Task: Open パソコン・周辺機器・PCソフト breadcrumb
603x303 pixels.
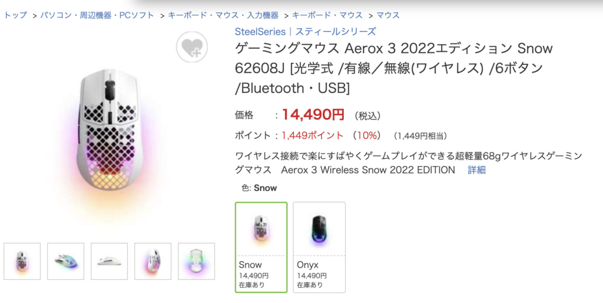Action: pos(97,15)
